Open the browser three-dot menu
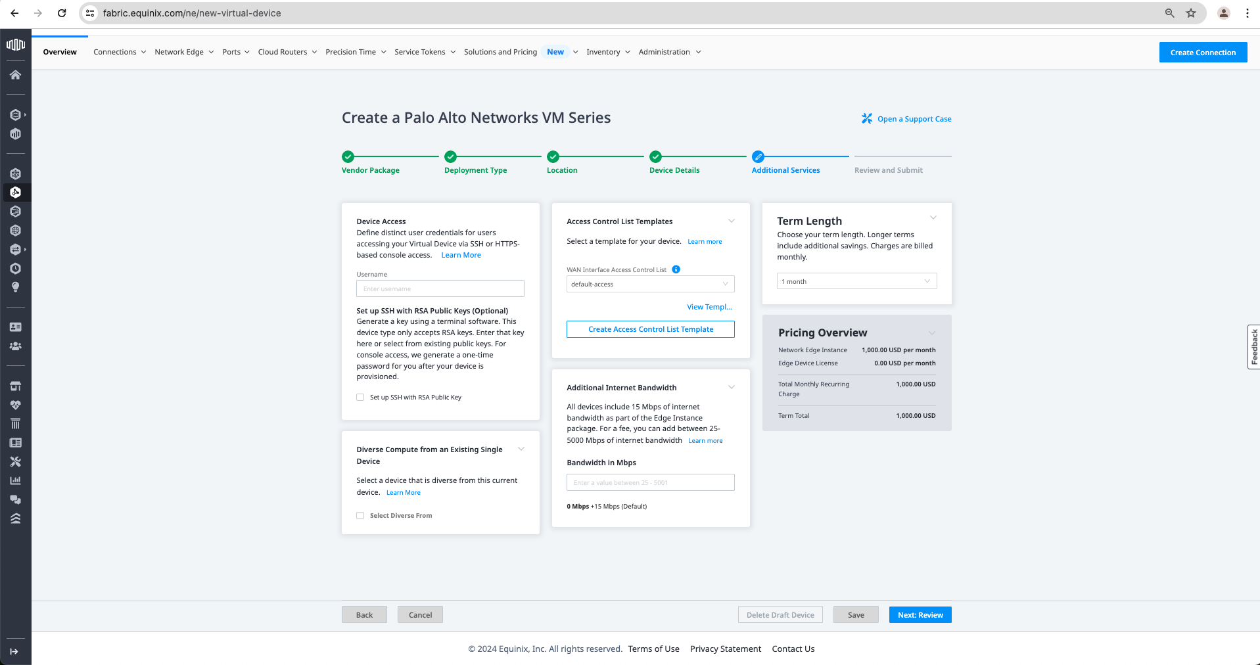The height and width of the screenshot is (665, 1260). point(1248,13)
